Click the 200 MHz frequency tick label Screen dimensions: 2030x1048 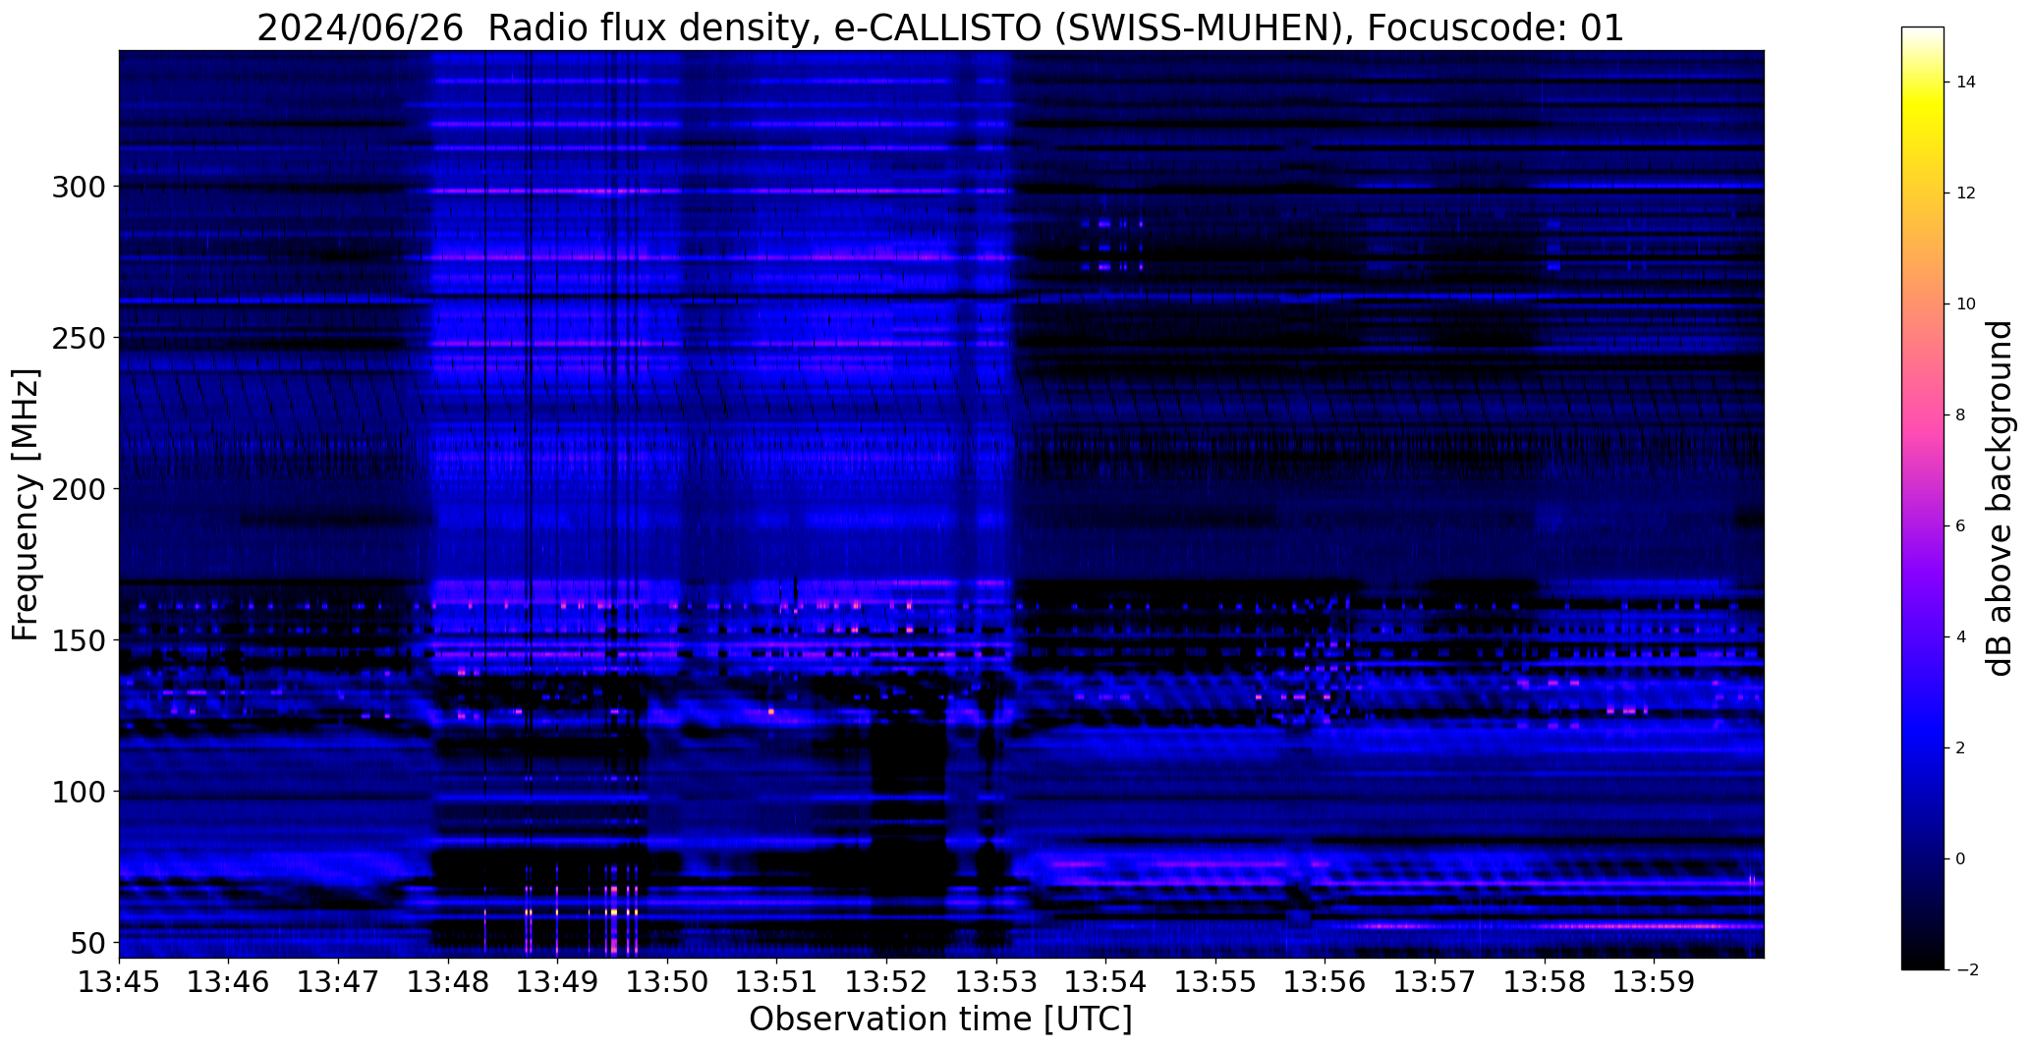click(79, 489)
